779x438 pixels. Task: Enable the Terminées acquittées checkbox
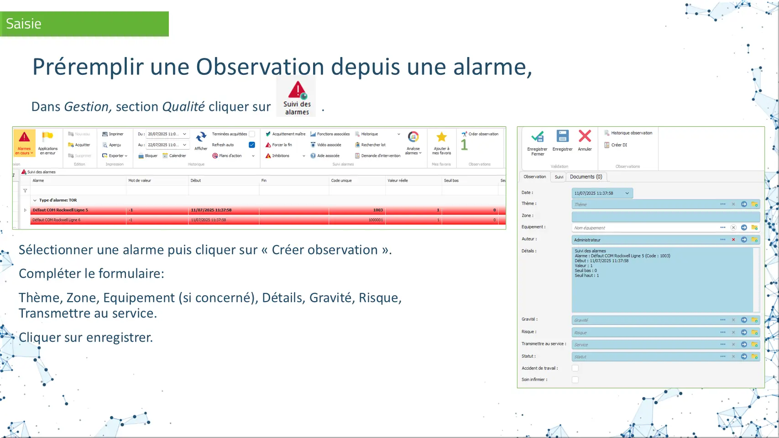click(x=252, y=134)
